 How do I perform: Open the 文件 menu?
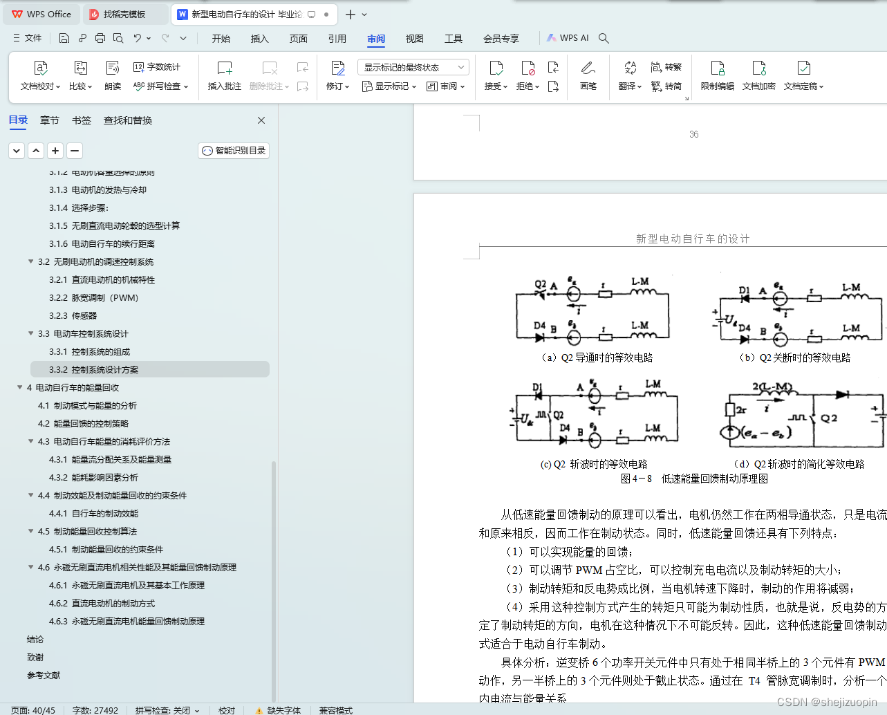pyautogui.click(x=28, y=38)
